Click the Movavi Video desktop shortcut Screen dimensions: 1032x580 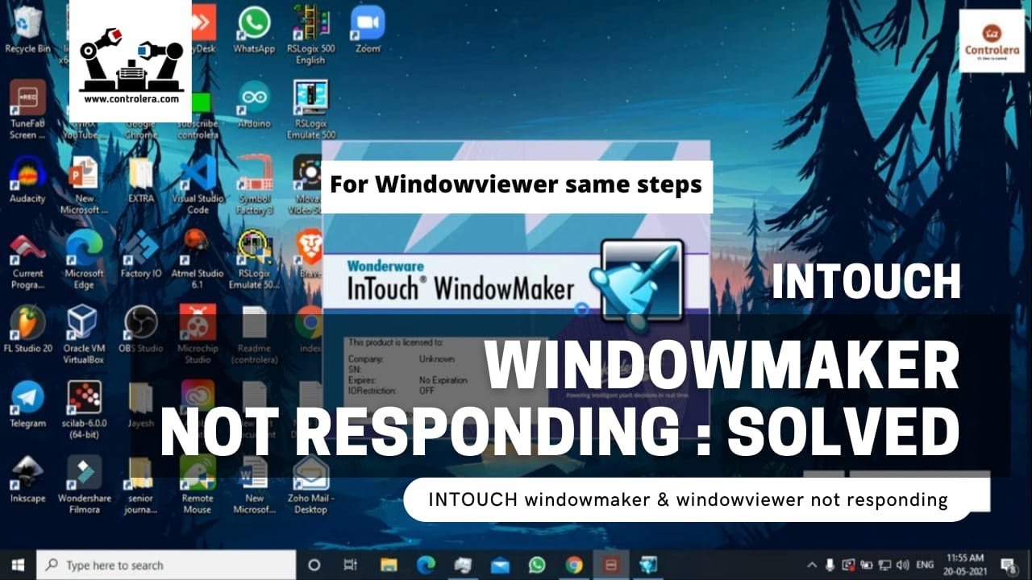pos(309,185)
